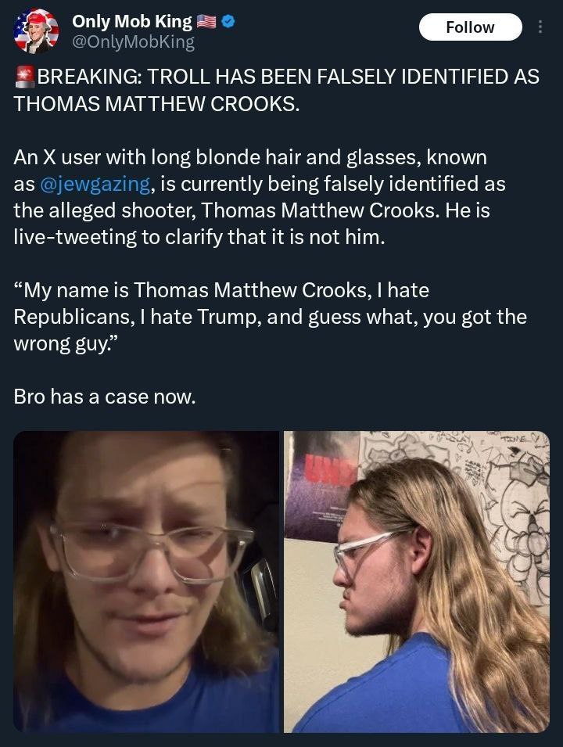
Task: Open the three-dot more options menu
Action: coord(540,27)
